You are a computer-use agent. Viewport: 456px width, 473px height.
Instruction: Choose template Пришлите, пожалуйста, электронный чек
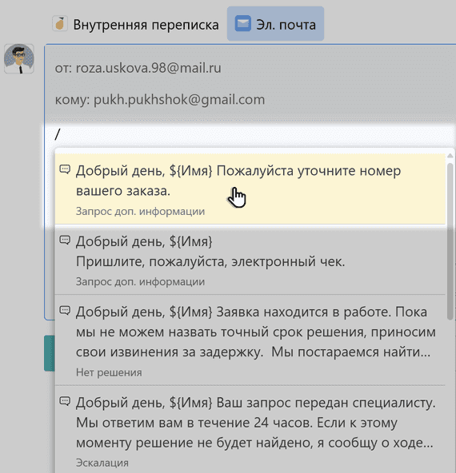pos(250,260)
